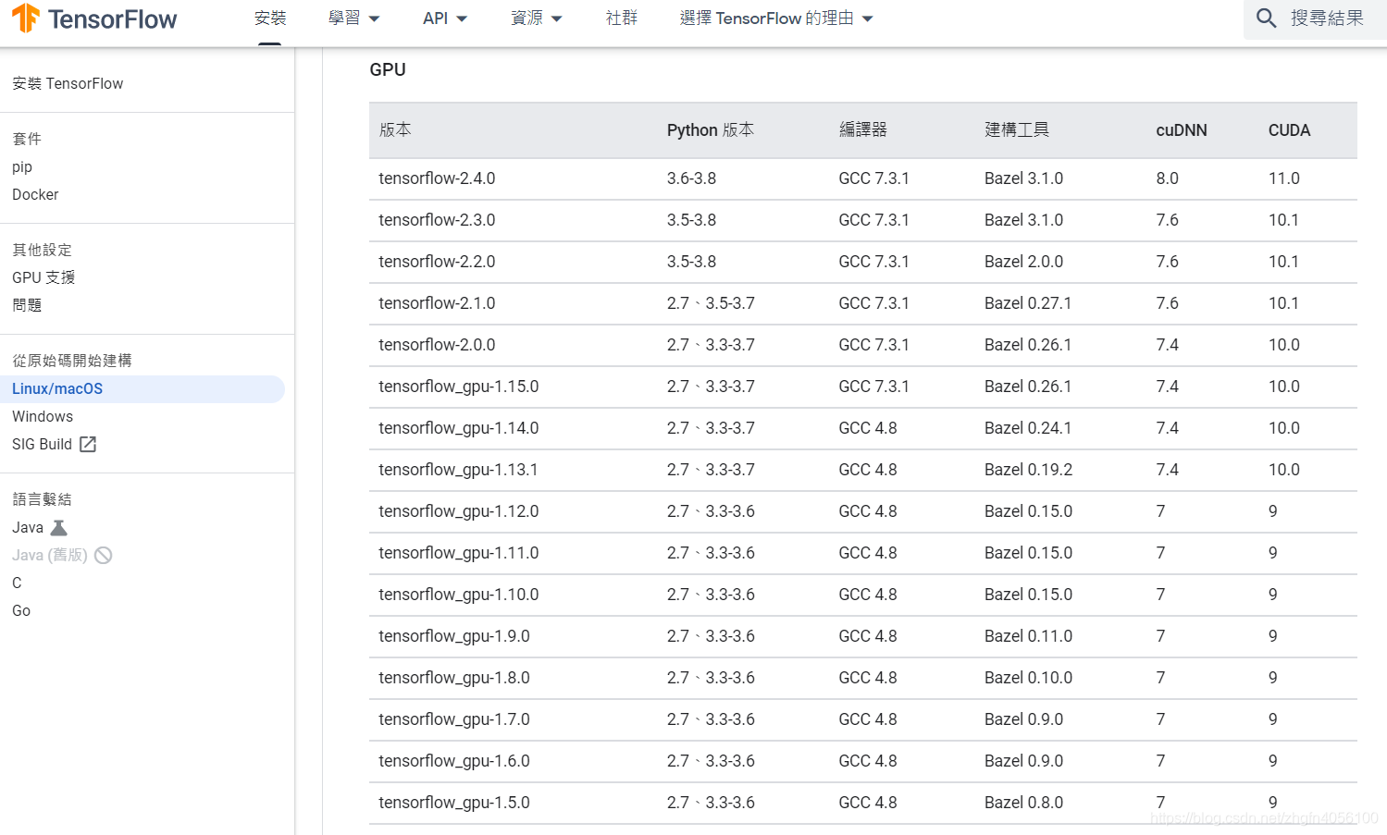This screenshot has width=1387, height=835.
Task: Click the 建構工具 column header
Action: coord(1017,130)
